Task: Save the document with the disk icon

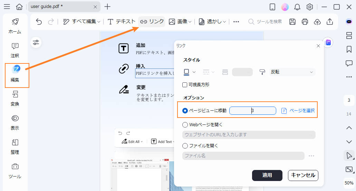Action: [x=292, y=22]
